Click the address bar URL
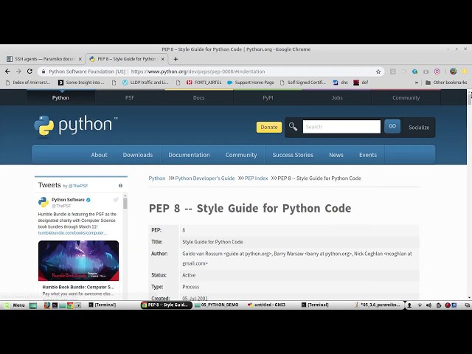 [198, 72]
